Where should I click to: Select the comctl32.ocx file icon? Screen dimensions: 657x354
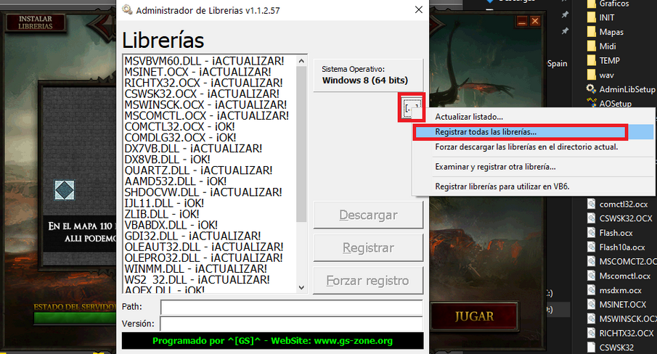click(x=591, y=204)
